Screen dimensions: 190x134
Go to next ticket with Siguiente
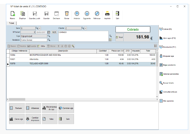(x=87, y=15)
